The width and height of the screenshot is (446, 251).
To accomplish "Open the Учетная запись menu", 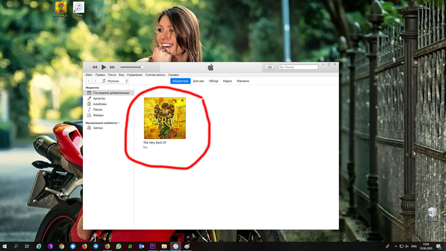I will click(x=155, y=75).
